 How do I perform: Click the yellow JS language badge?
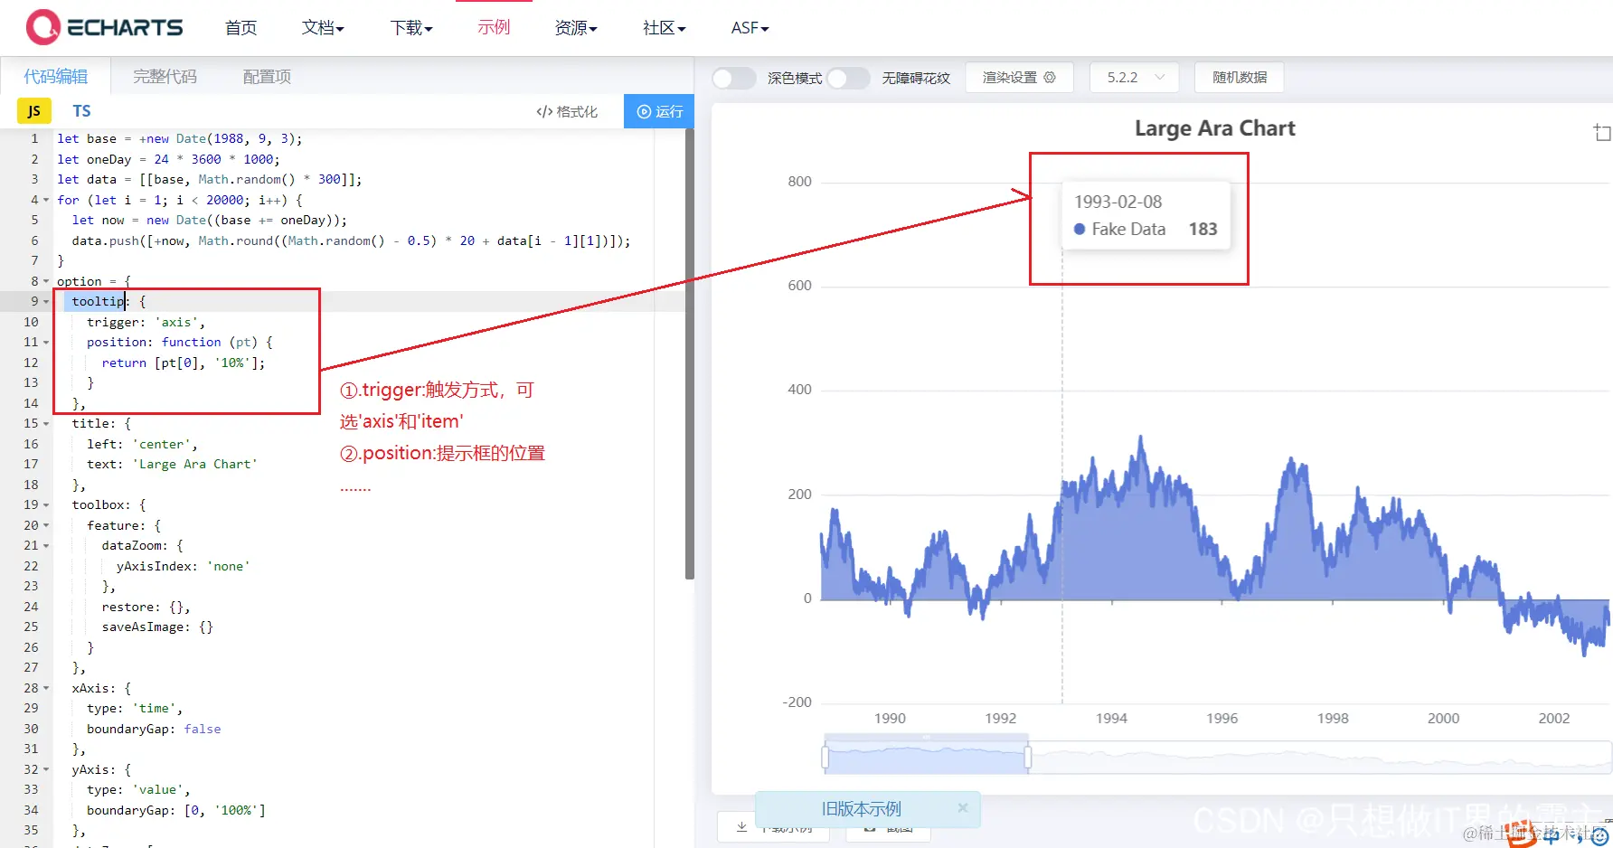pyautogui.click(x=33, y=110)
